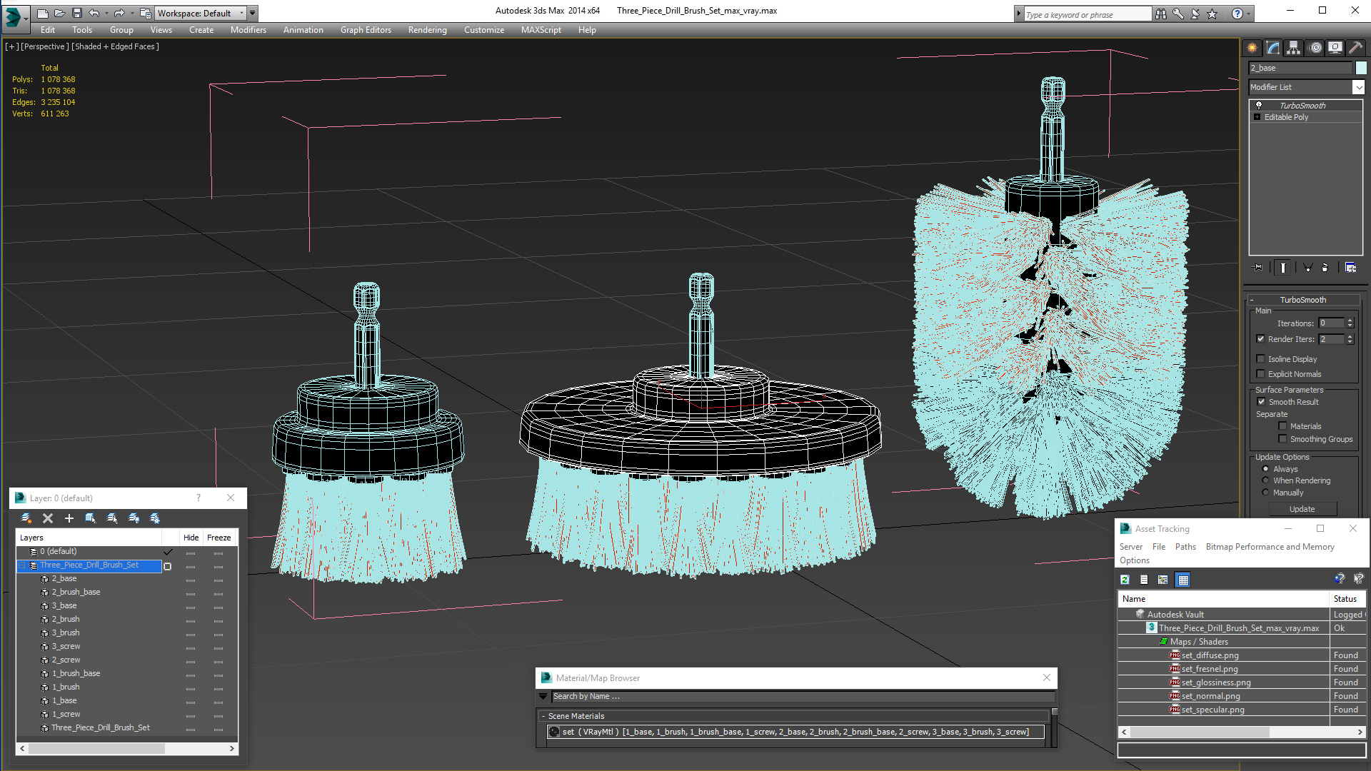Toggle the Smooth Result checkbox
This screenshot has height=771, width=1371.
click(x=1261, y=402)
